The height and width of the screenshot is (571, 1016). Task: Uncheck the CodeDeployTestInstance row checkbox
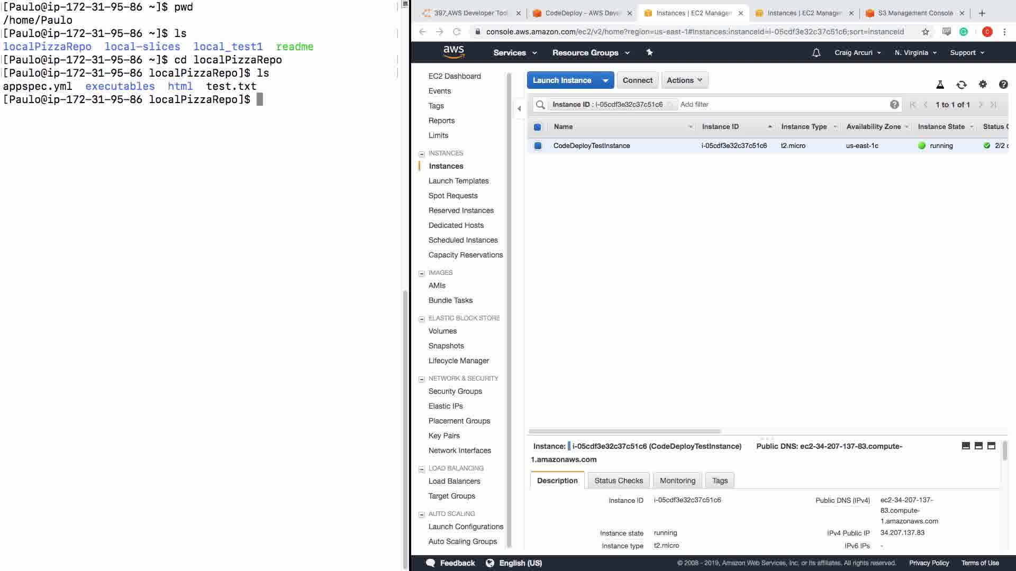[x=537, y=146]
